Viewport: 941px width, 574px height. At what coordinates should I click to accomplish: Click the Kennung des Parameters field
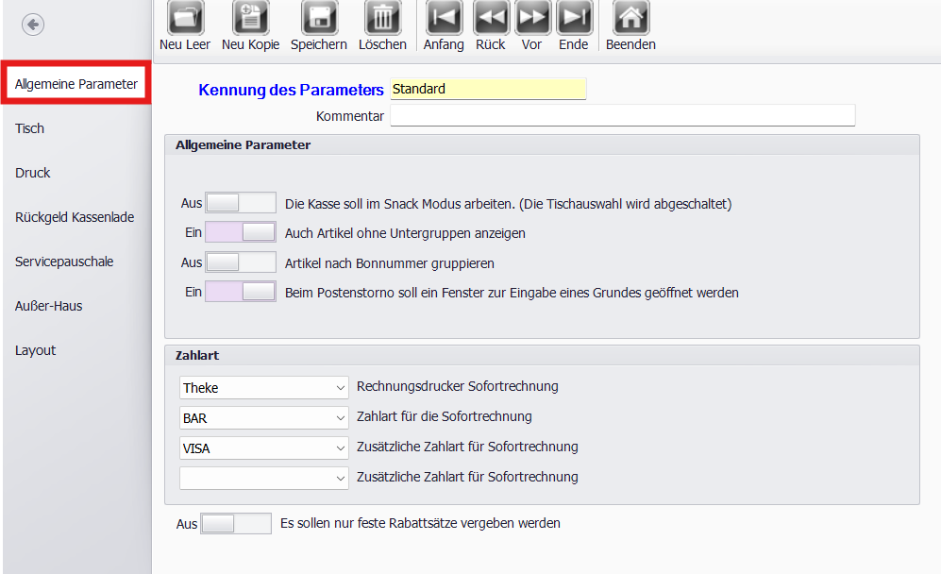pyautogui.click(x=488, y=89)
